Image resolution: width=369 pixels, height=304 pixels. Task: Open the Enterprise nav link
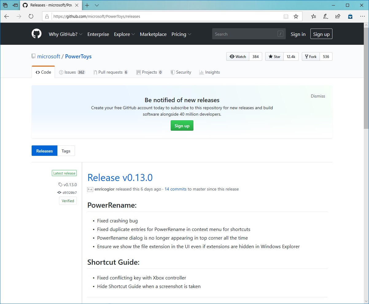[98, 34]
